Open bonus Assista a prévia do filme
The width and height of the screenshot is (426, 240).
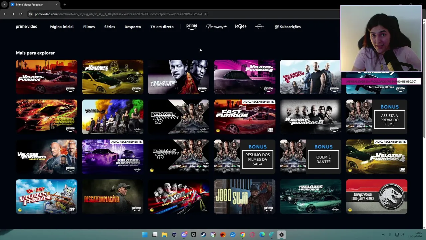click(x=377, y=117)
